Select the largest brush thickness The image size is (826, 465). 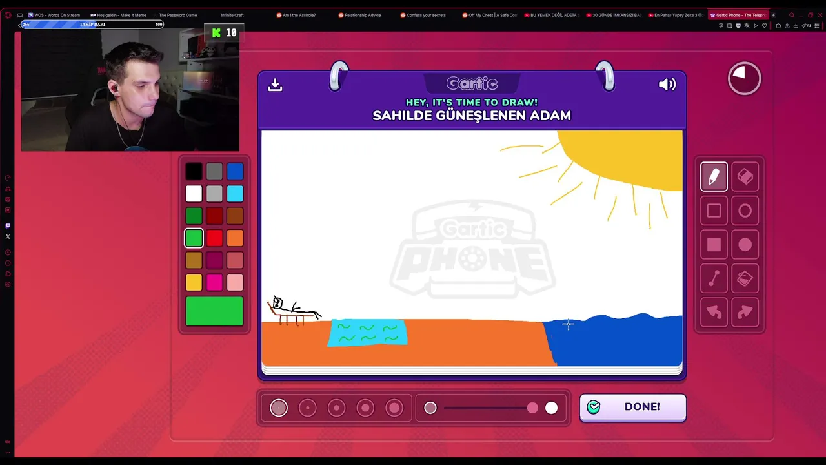(x=394, y=408)
